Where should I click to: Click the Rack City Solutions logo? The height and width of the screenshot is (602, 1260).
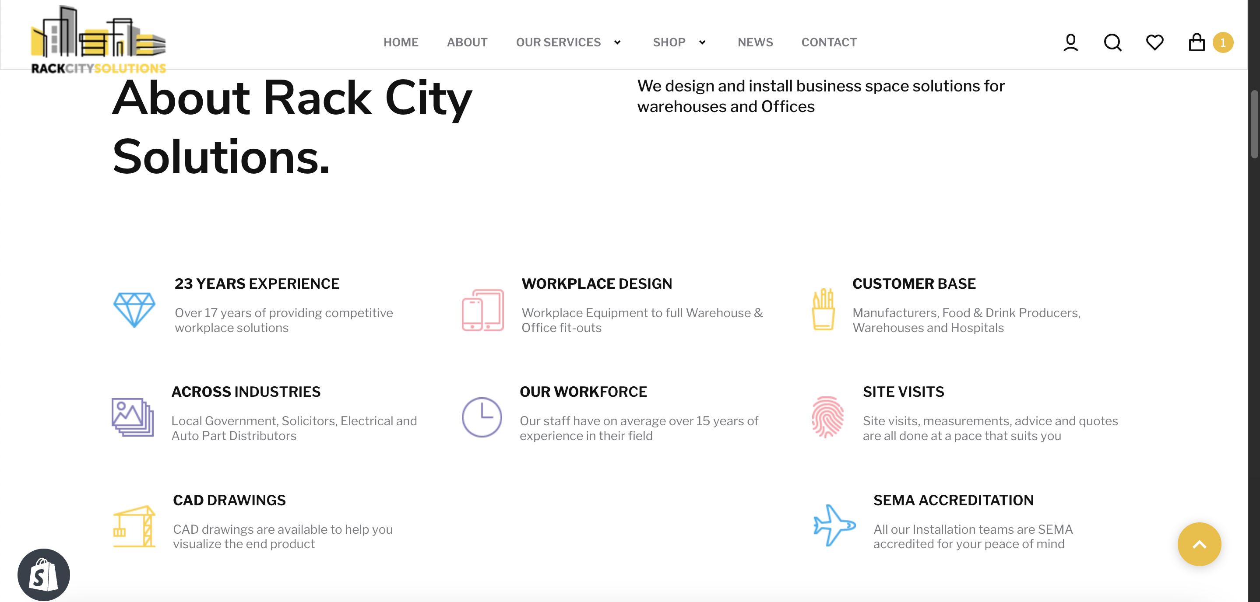click(x=99, y=40)
